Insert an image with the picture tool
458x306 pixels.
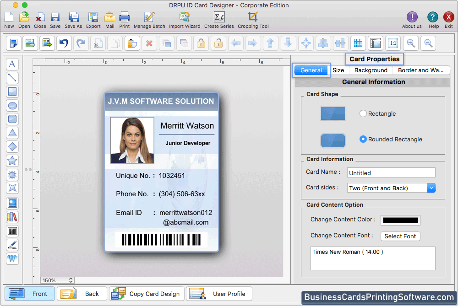tap(12, 204)
